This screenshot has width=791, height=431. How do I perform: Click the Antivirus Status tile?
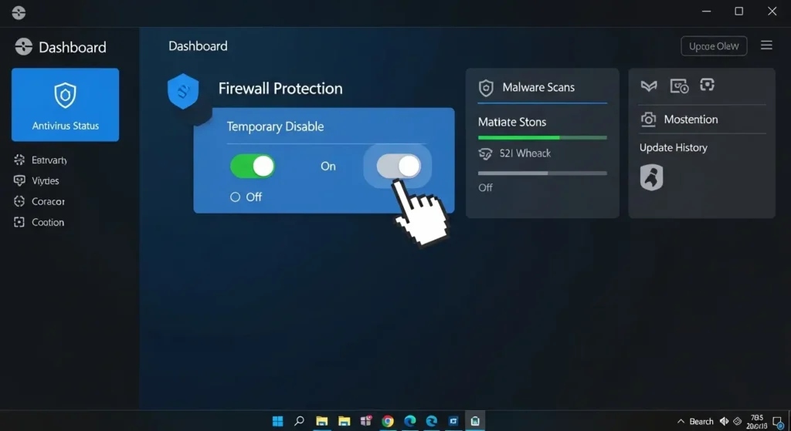point(66,105)
